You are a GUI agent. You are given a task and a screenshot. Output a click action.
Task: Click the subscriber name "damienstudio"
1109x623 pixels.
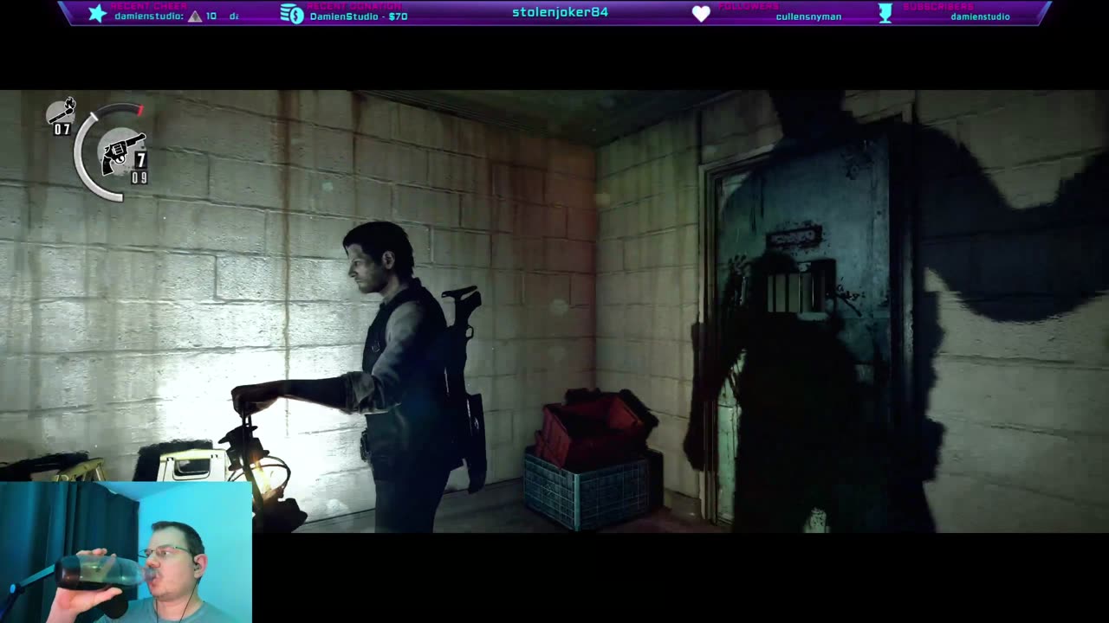click(x=980, y=16)
